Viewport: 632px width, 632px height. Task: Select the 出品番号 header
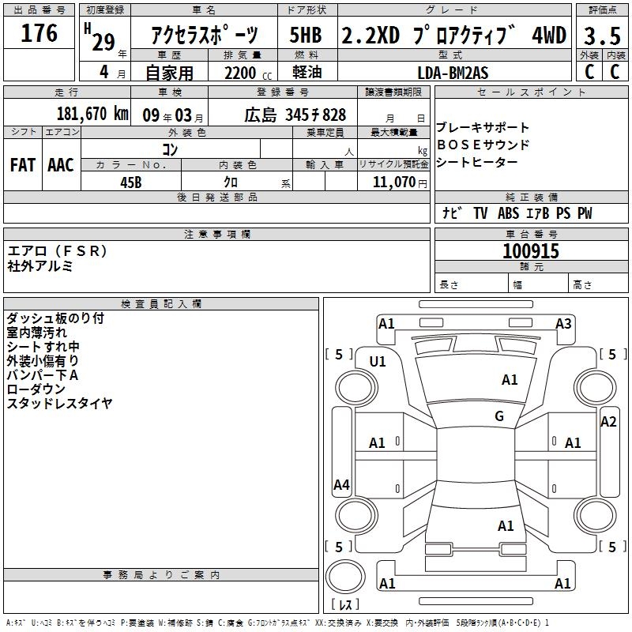39,10
